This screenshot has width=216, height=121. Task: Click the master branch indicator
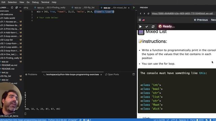click(x=73, y=120)
